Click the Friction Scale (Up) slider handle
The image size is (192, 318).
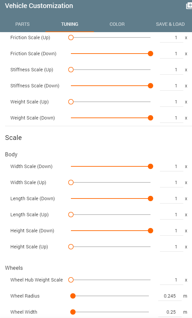[x=71, y=37]
